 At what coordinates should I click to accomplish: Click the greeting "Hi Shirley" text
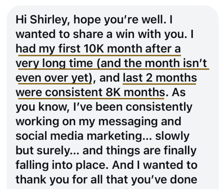(x=41, y=20)
